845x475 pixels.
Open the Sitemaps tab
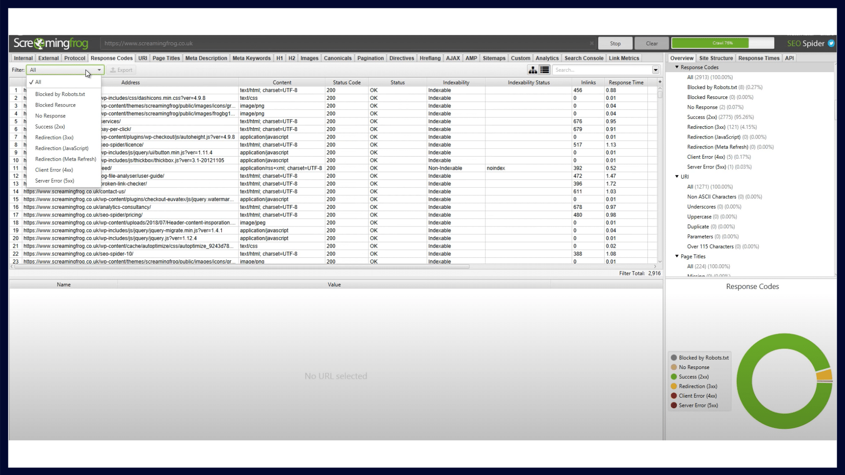pos(494,58)
